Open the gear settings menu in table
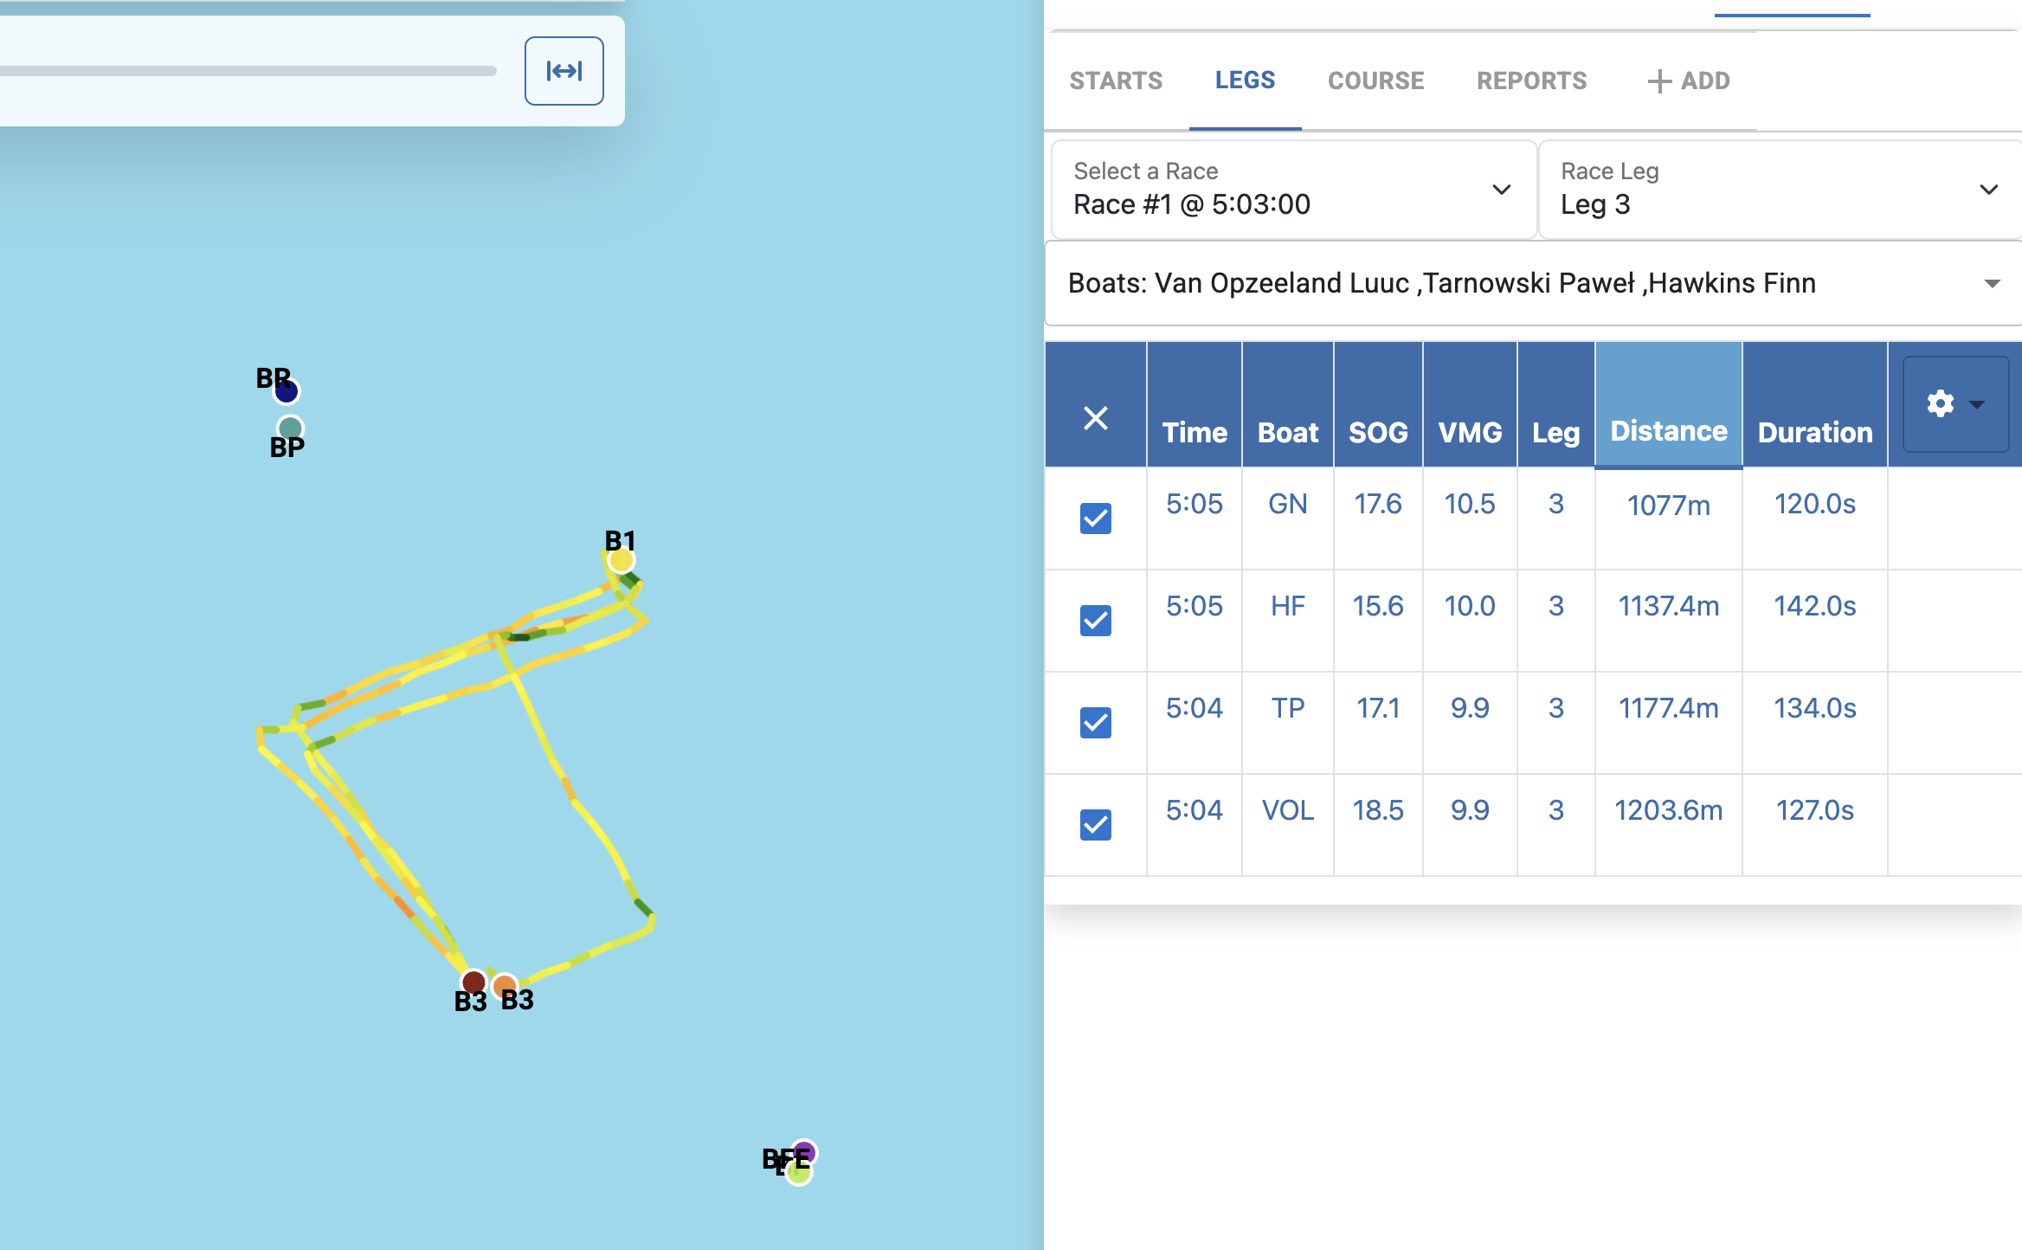Viewport: 2022px width, 1250px height. click(x=1954, y=404)
